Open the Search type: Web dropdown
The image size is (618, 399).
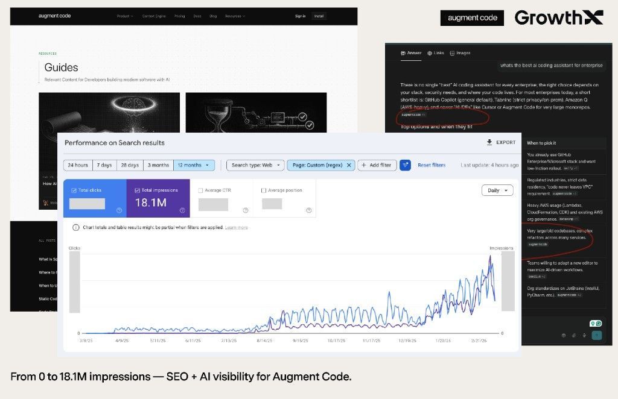255,165
